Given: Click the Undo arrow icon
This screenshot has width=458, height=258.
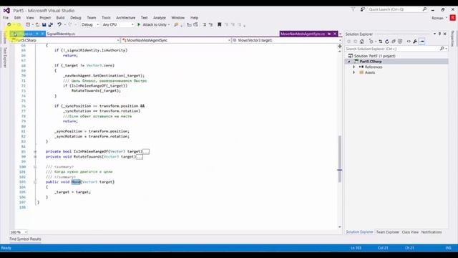Looking at the screenshot, I should point(59,25).
